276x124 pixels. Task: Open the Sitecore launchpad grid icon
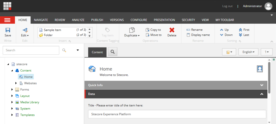[7, 6]
